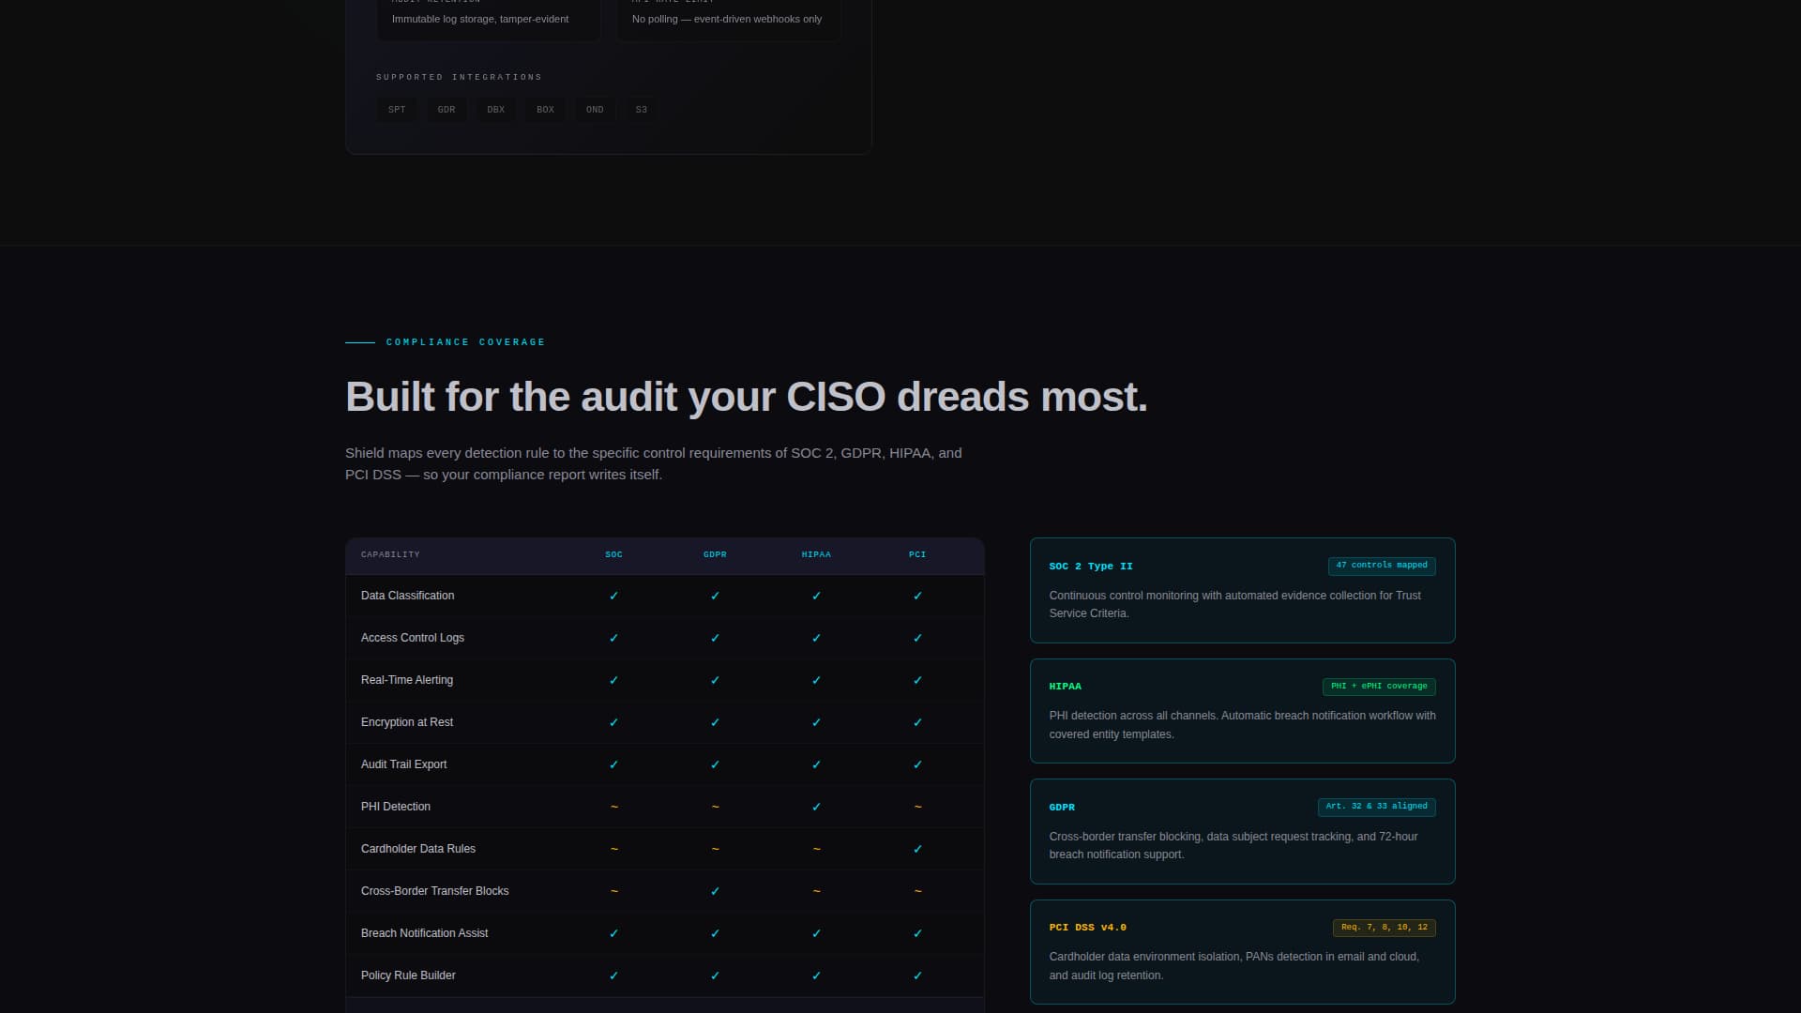Click the PCI partial tilde for PHI Detection
Viewport: 1801px width, 1013px height.
(x=917, y=807)
